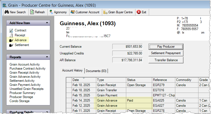Click the Transfer Balance button

(x=166, y=60)
